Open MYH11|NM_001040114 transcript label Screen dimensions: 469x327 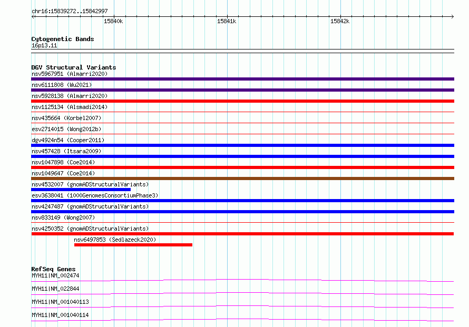click(60, 315)
